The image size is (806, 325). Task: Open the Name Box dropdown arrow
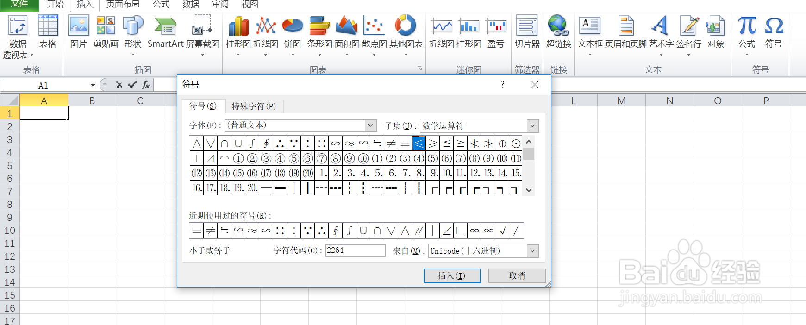pos(93,85)
